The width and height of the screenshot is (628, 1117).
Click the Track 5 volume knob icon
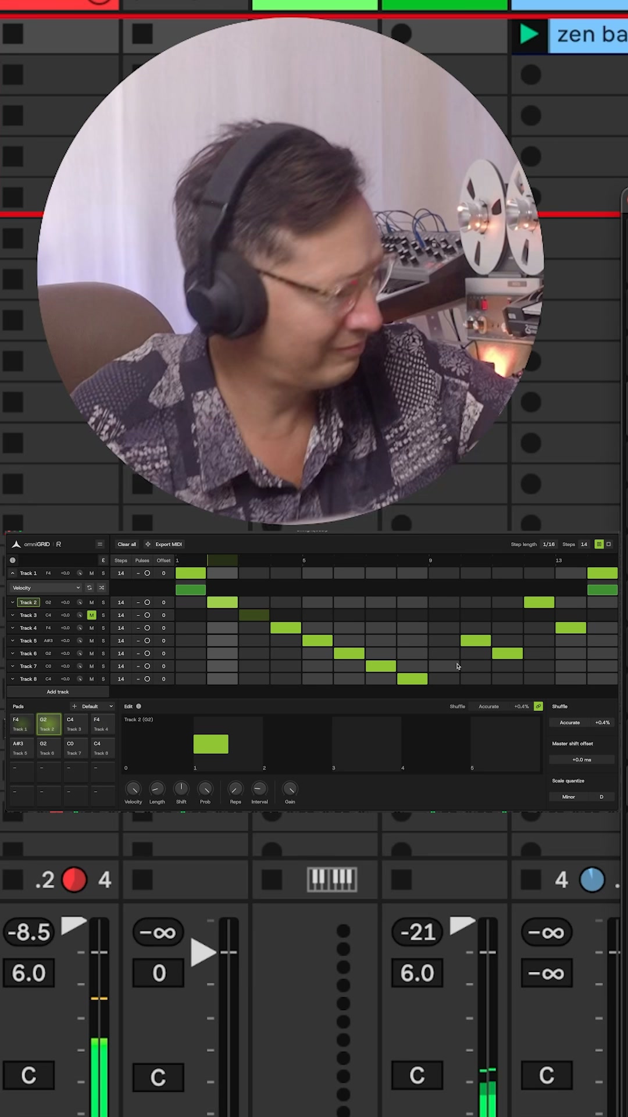(x=80, y=641)
